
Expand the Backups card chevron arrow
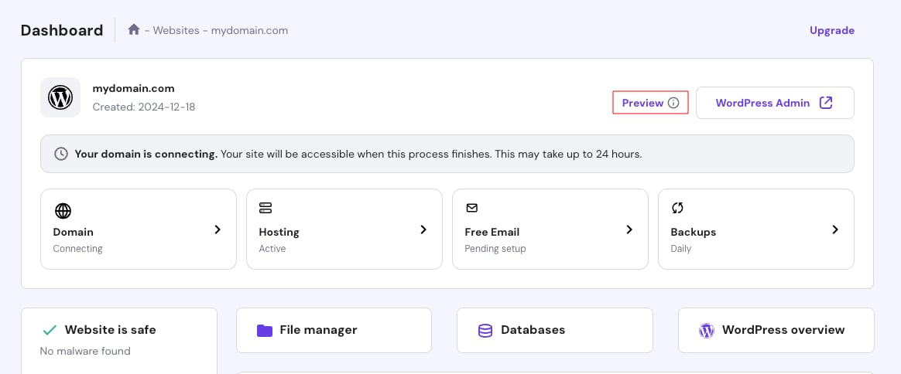pos(835,229)
